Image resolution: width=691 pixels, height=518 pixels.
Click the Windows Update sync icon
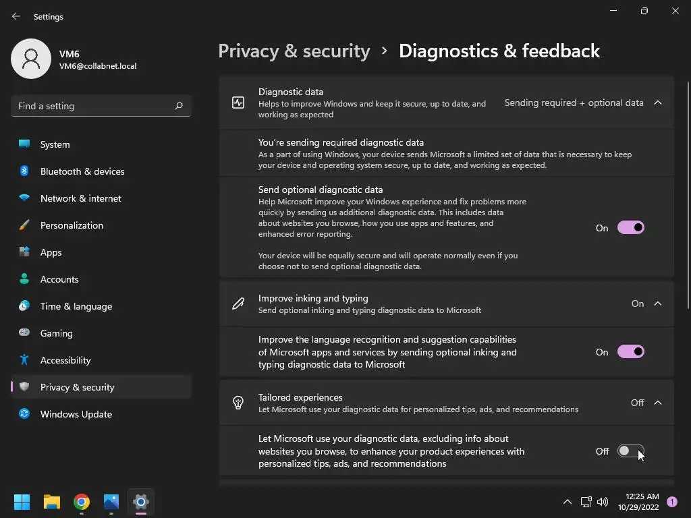pyautogui.click(x=24, y=413)
